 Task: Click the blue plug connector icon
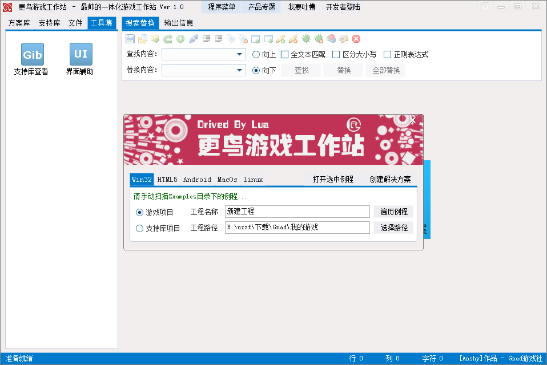194,39
